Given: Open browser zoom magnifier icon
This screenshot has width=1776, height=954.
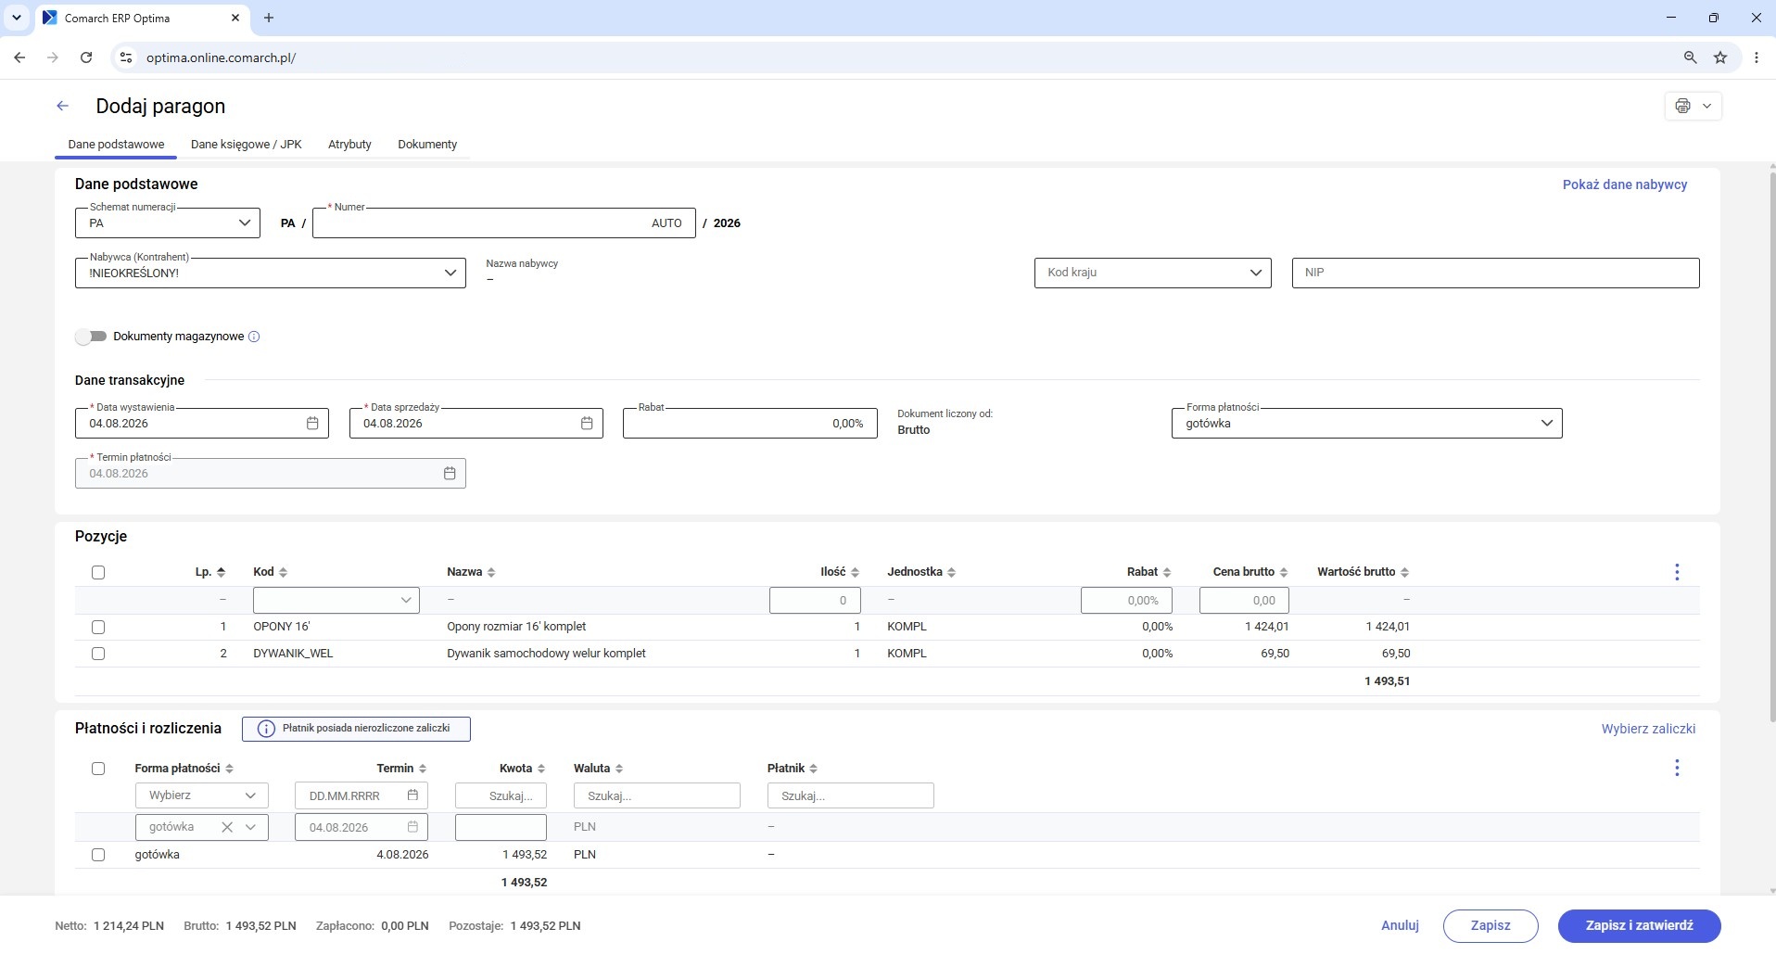Looking at the screenshot, I should [x=1690, y=57].
